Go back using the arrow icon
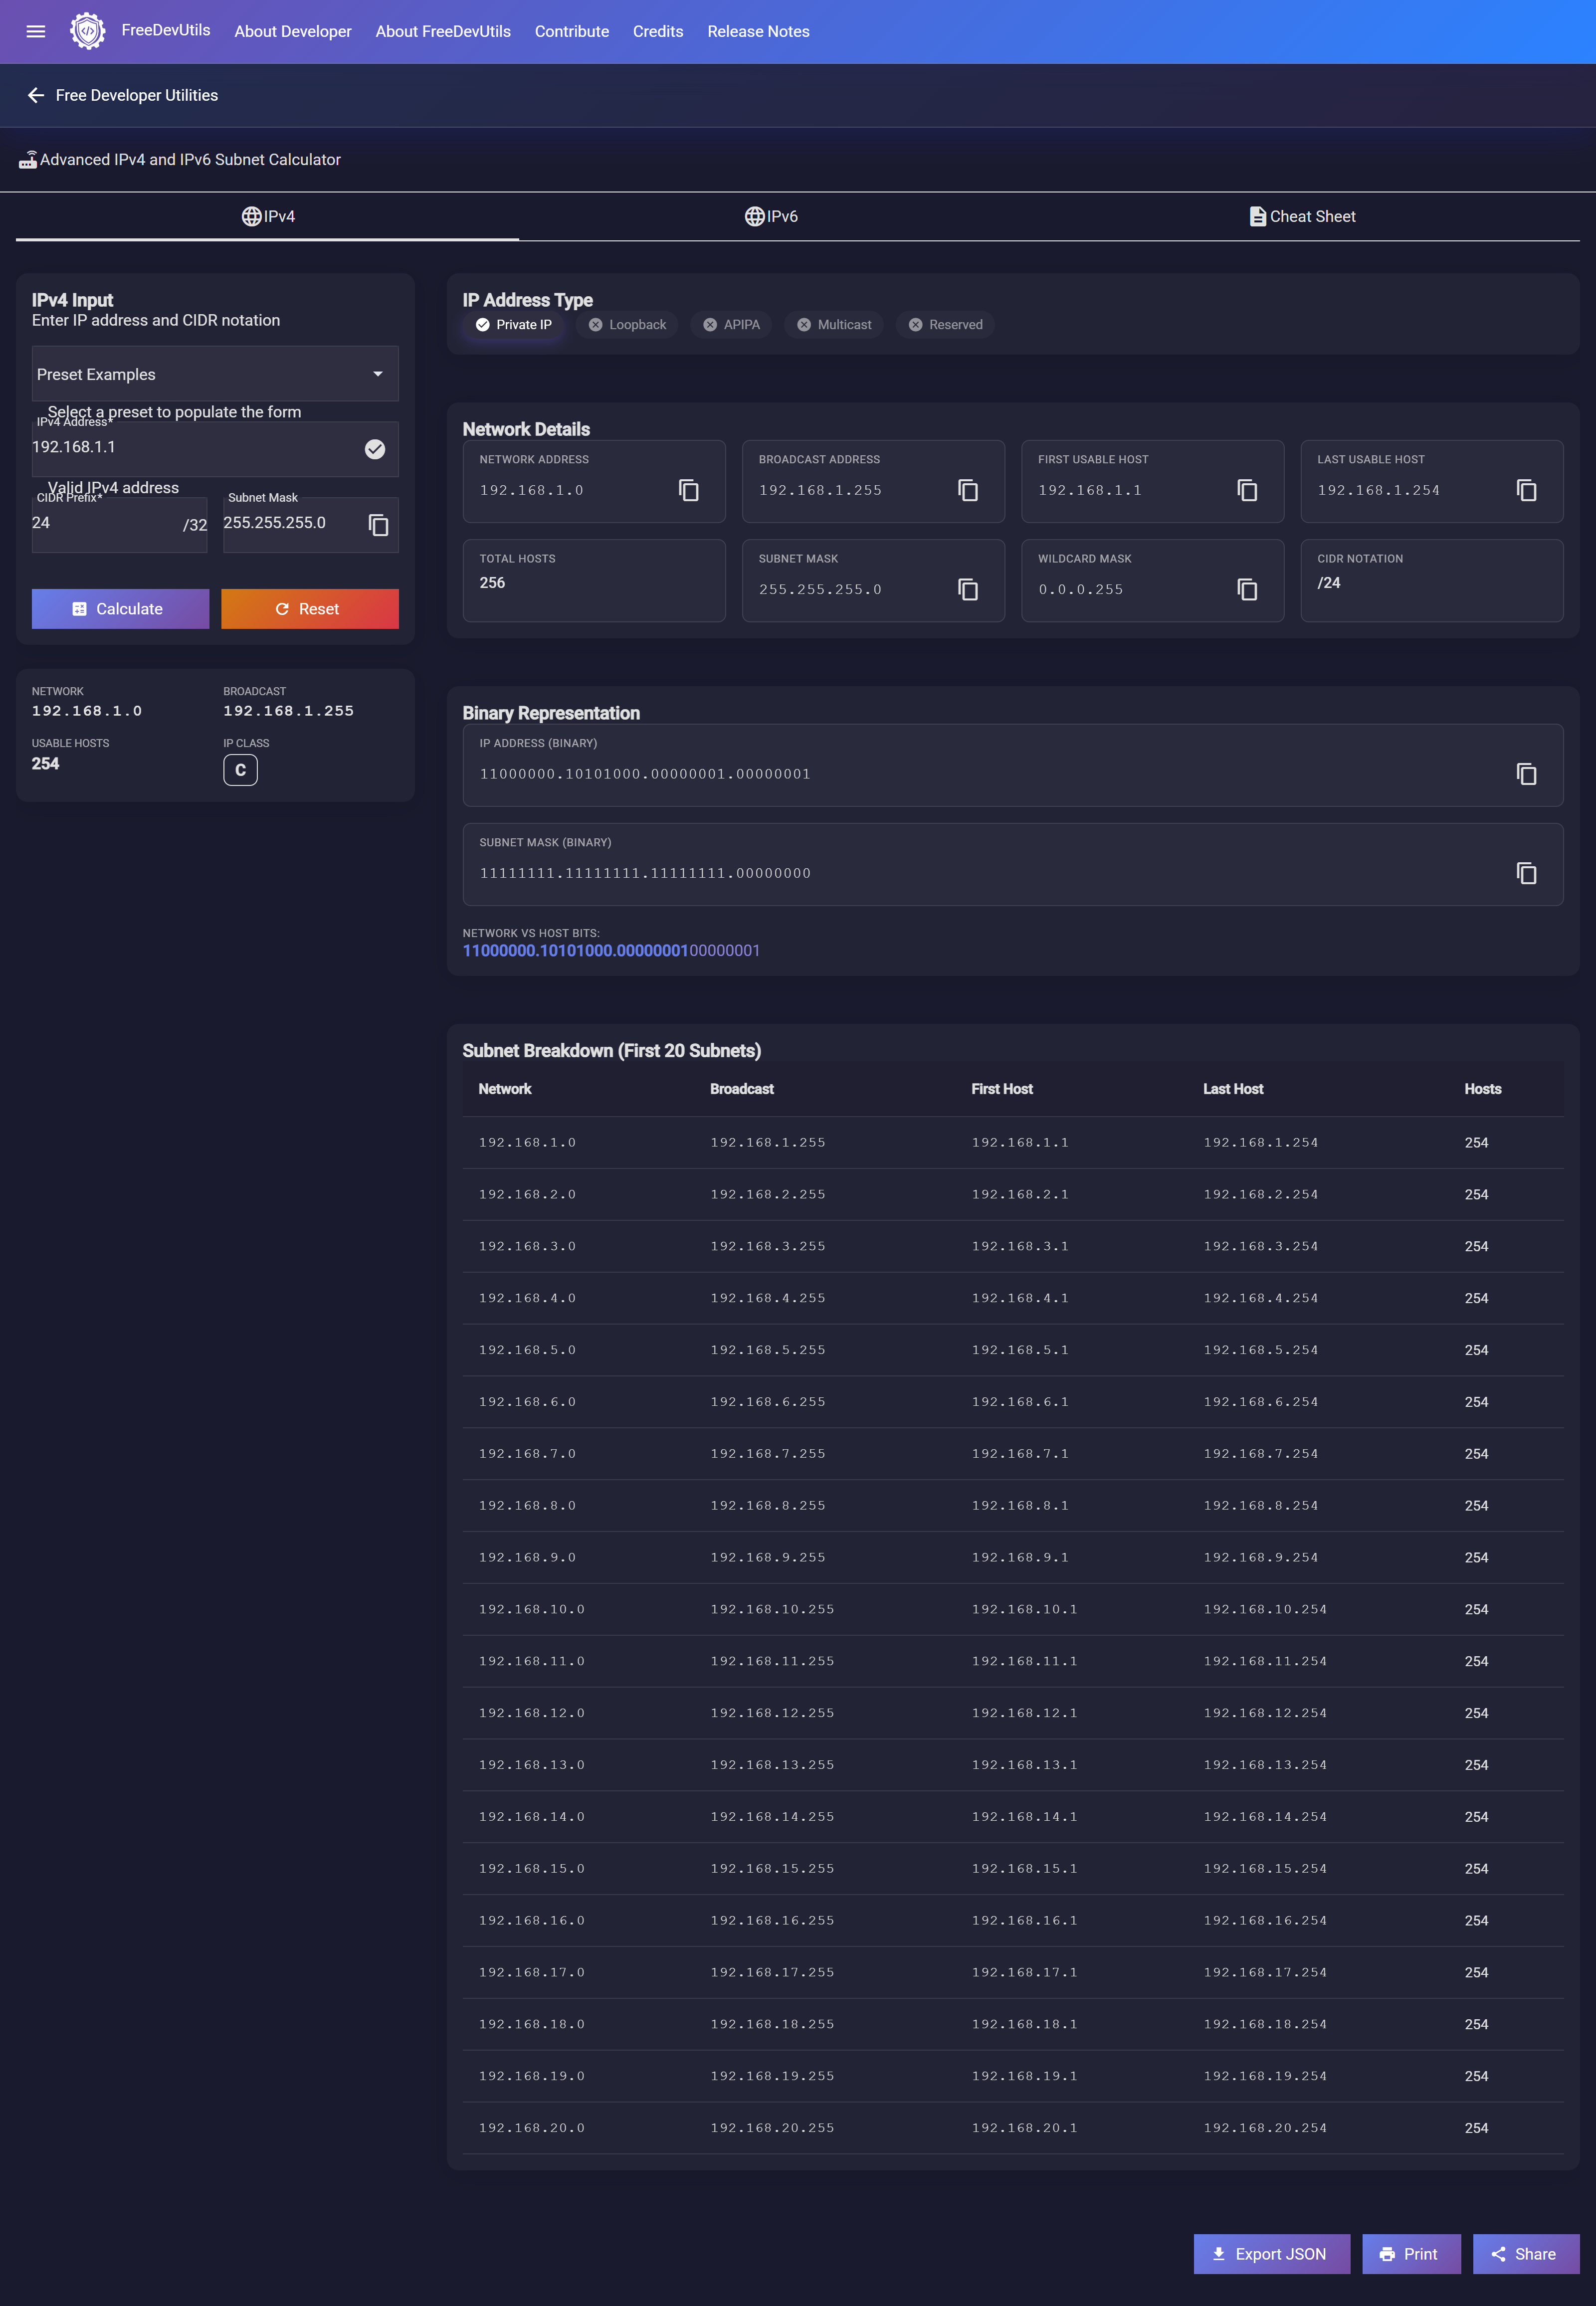Image resolution: width=1596 pixels, height=2306 pixels. click(36, 95)
